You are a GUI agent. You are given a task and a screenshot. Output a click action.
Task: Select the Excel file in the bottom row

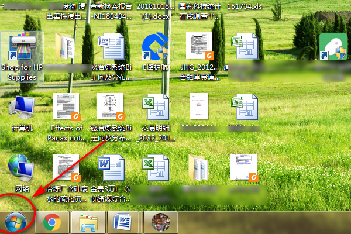click(155, 168)
